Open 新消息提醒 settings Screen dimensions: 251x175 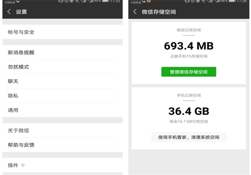[x=21, y=52]
